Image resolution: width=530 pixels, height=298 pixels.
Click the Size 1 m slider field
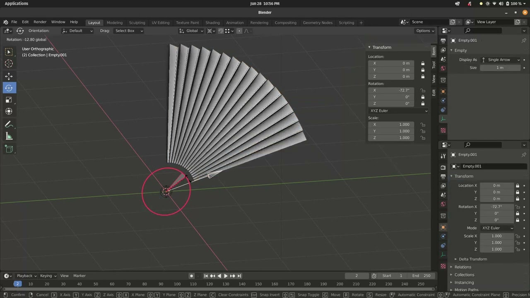pyautogui.click(x=500, y=67)
